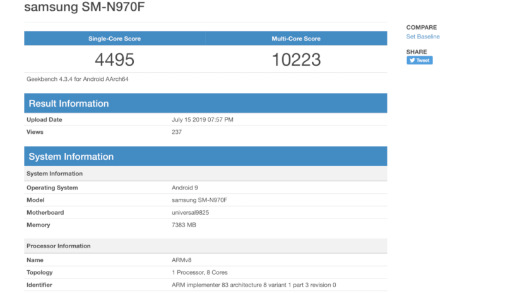Click the Motherboard label
Screen dimensions: 505x293
(45, 212)
